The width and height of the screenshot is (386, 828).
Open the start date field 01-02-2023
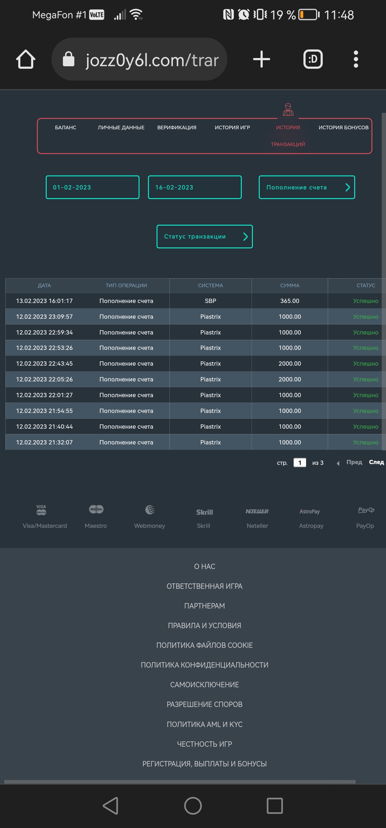tap(93, 187)
